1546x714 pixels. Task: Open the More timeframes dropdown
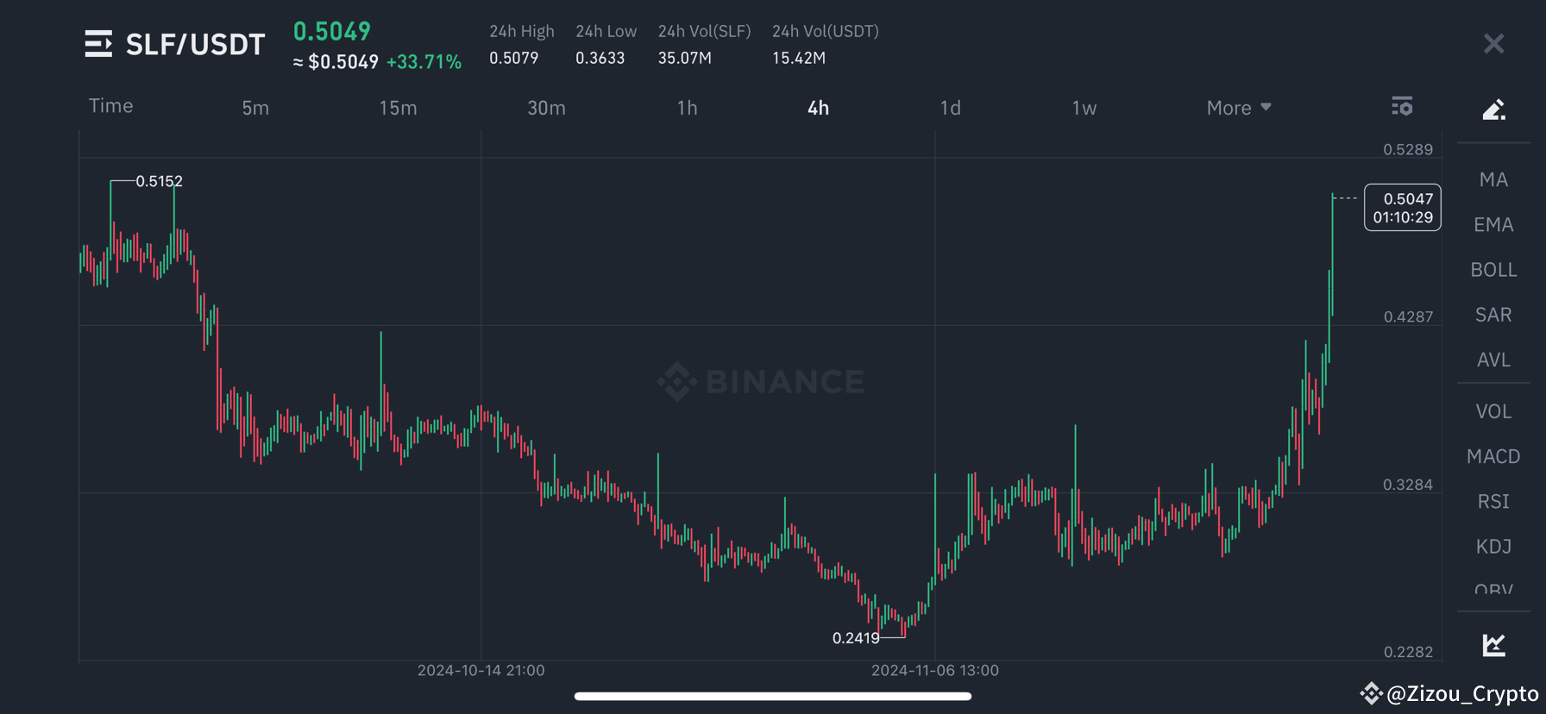[x=1239, y=107]
